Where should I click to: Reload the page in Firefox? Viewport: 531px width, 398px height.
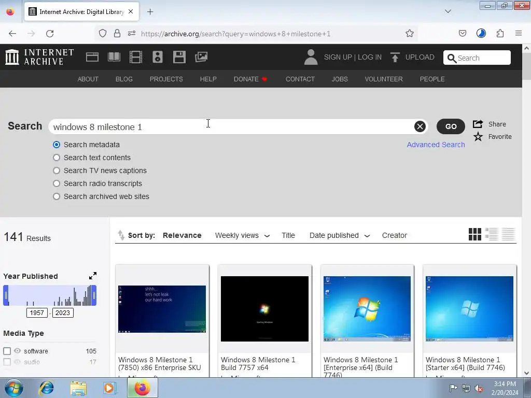[x=50, y=34]
